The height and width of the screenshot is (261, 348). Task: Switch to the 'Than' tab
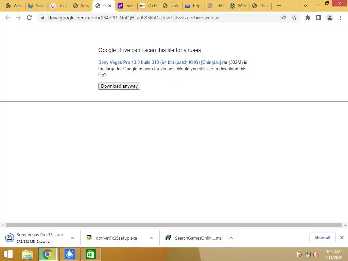coord(261,6)
